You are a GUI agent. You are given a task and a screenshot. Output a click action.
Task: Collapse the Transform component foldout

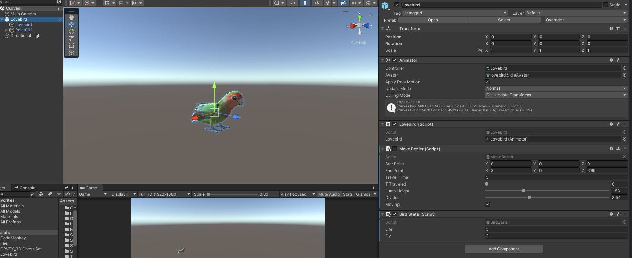click(x=383, y=29)
